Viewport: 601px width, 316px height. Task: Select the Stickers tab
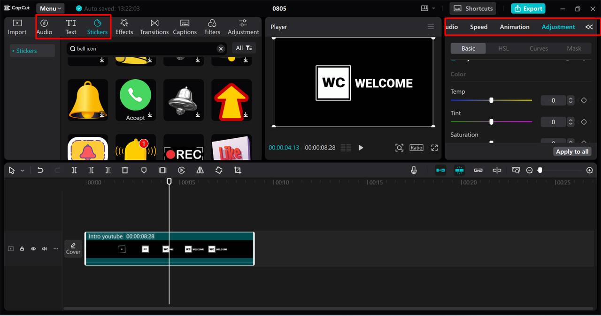[x=97, y=27]
